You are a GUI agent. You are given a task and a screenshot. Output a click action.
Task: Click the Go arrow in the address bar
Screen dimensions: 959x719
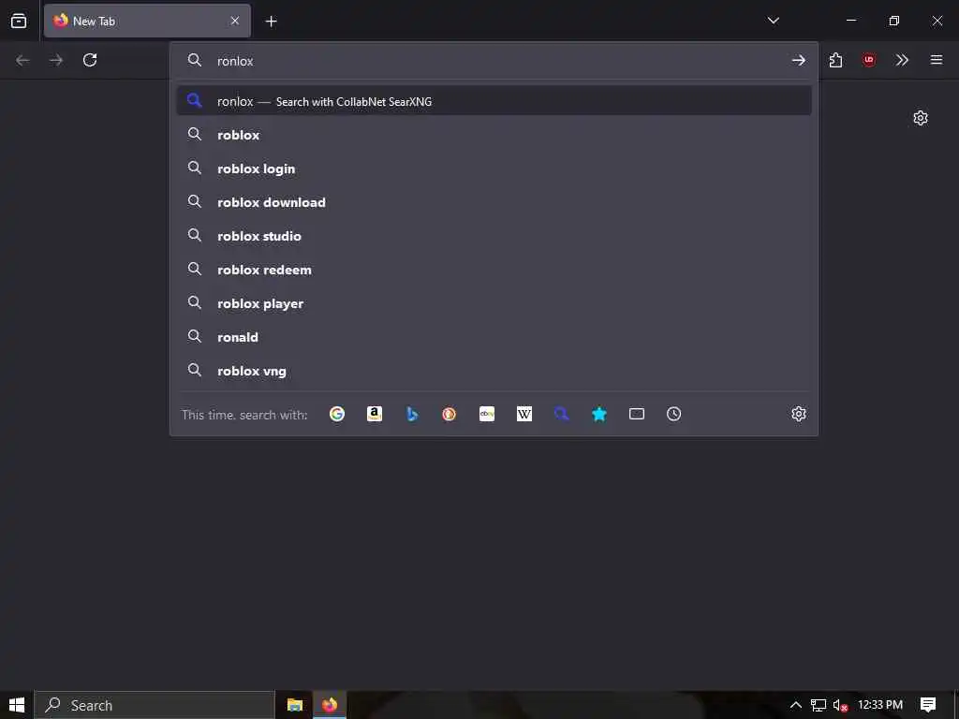pyautogui.click(x=798, y=60)
